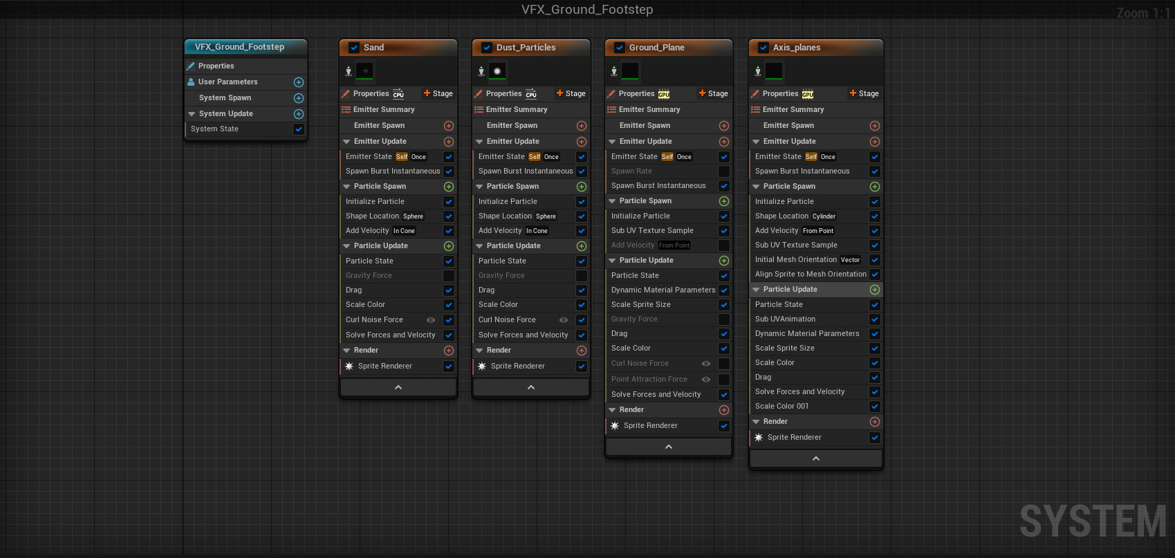This screenshot has height=558, width=1175.
Task: Collapse the Ground_Plane emitter node arrow
Action: pos(668,447)
